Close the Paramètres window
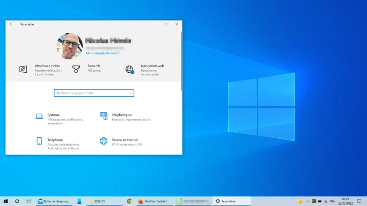 (x=177, y=24)
